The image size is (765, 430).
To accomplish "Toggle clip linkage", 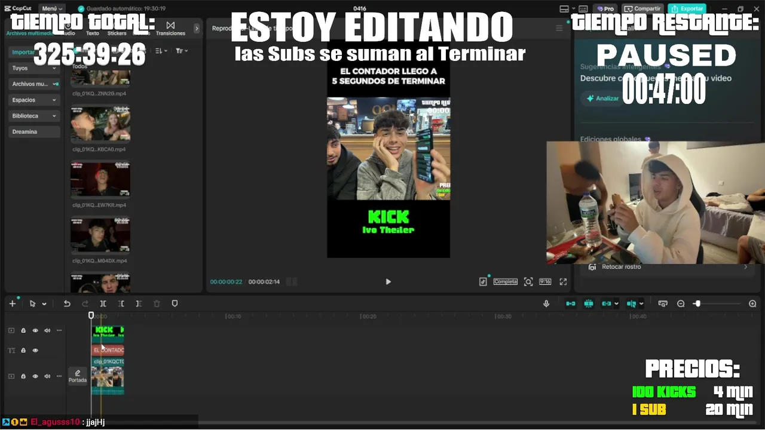I will point(607,303).
